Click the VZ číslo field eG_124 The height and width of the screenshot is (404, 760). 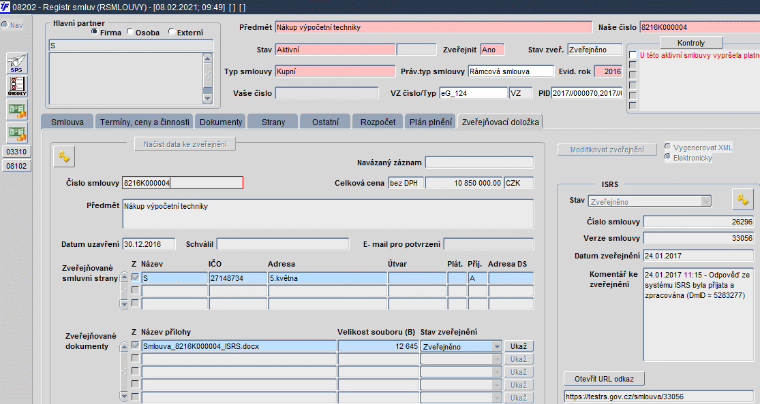click(x=473, y=93)
